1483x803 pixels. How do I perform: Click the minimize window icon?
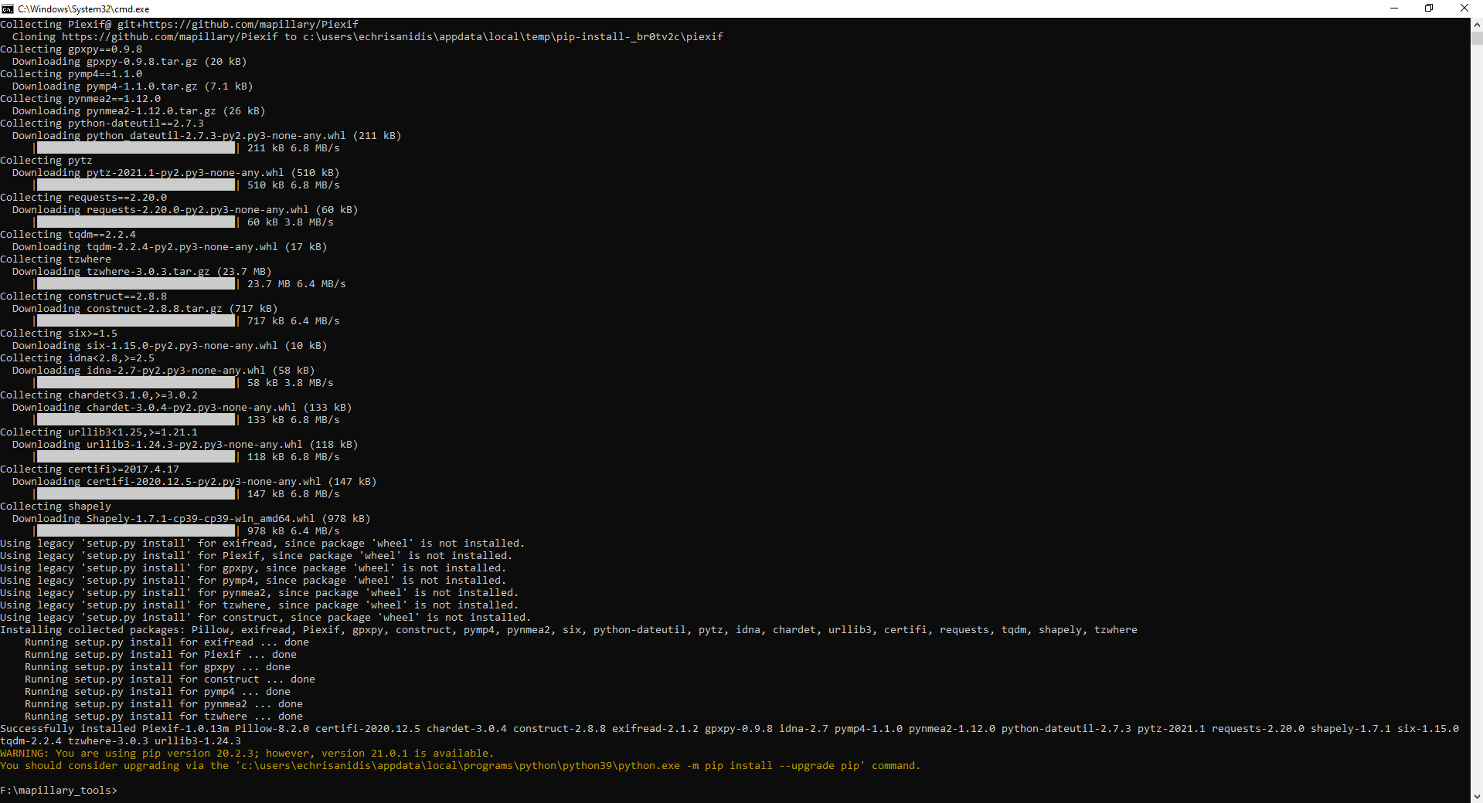point(1393,8)
